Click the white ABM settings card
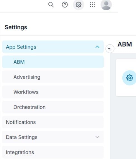This screenshot has width=136, height=159. coord(126,78)
